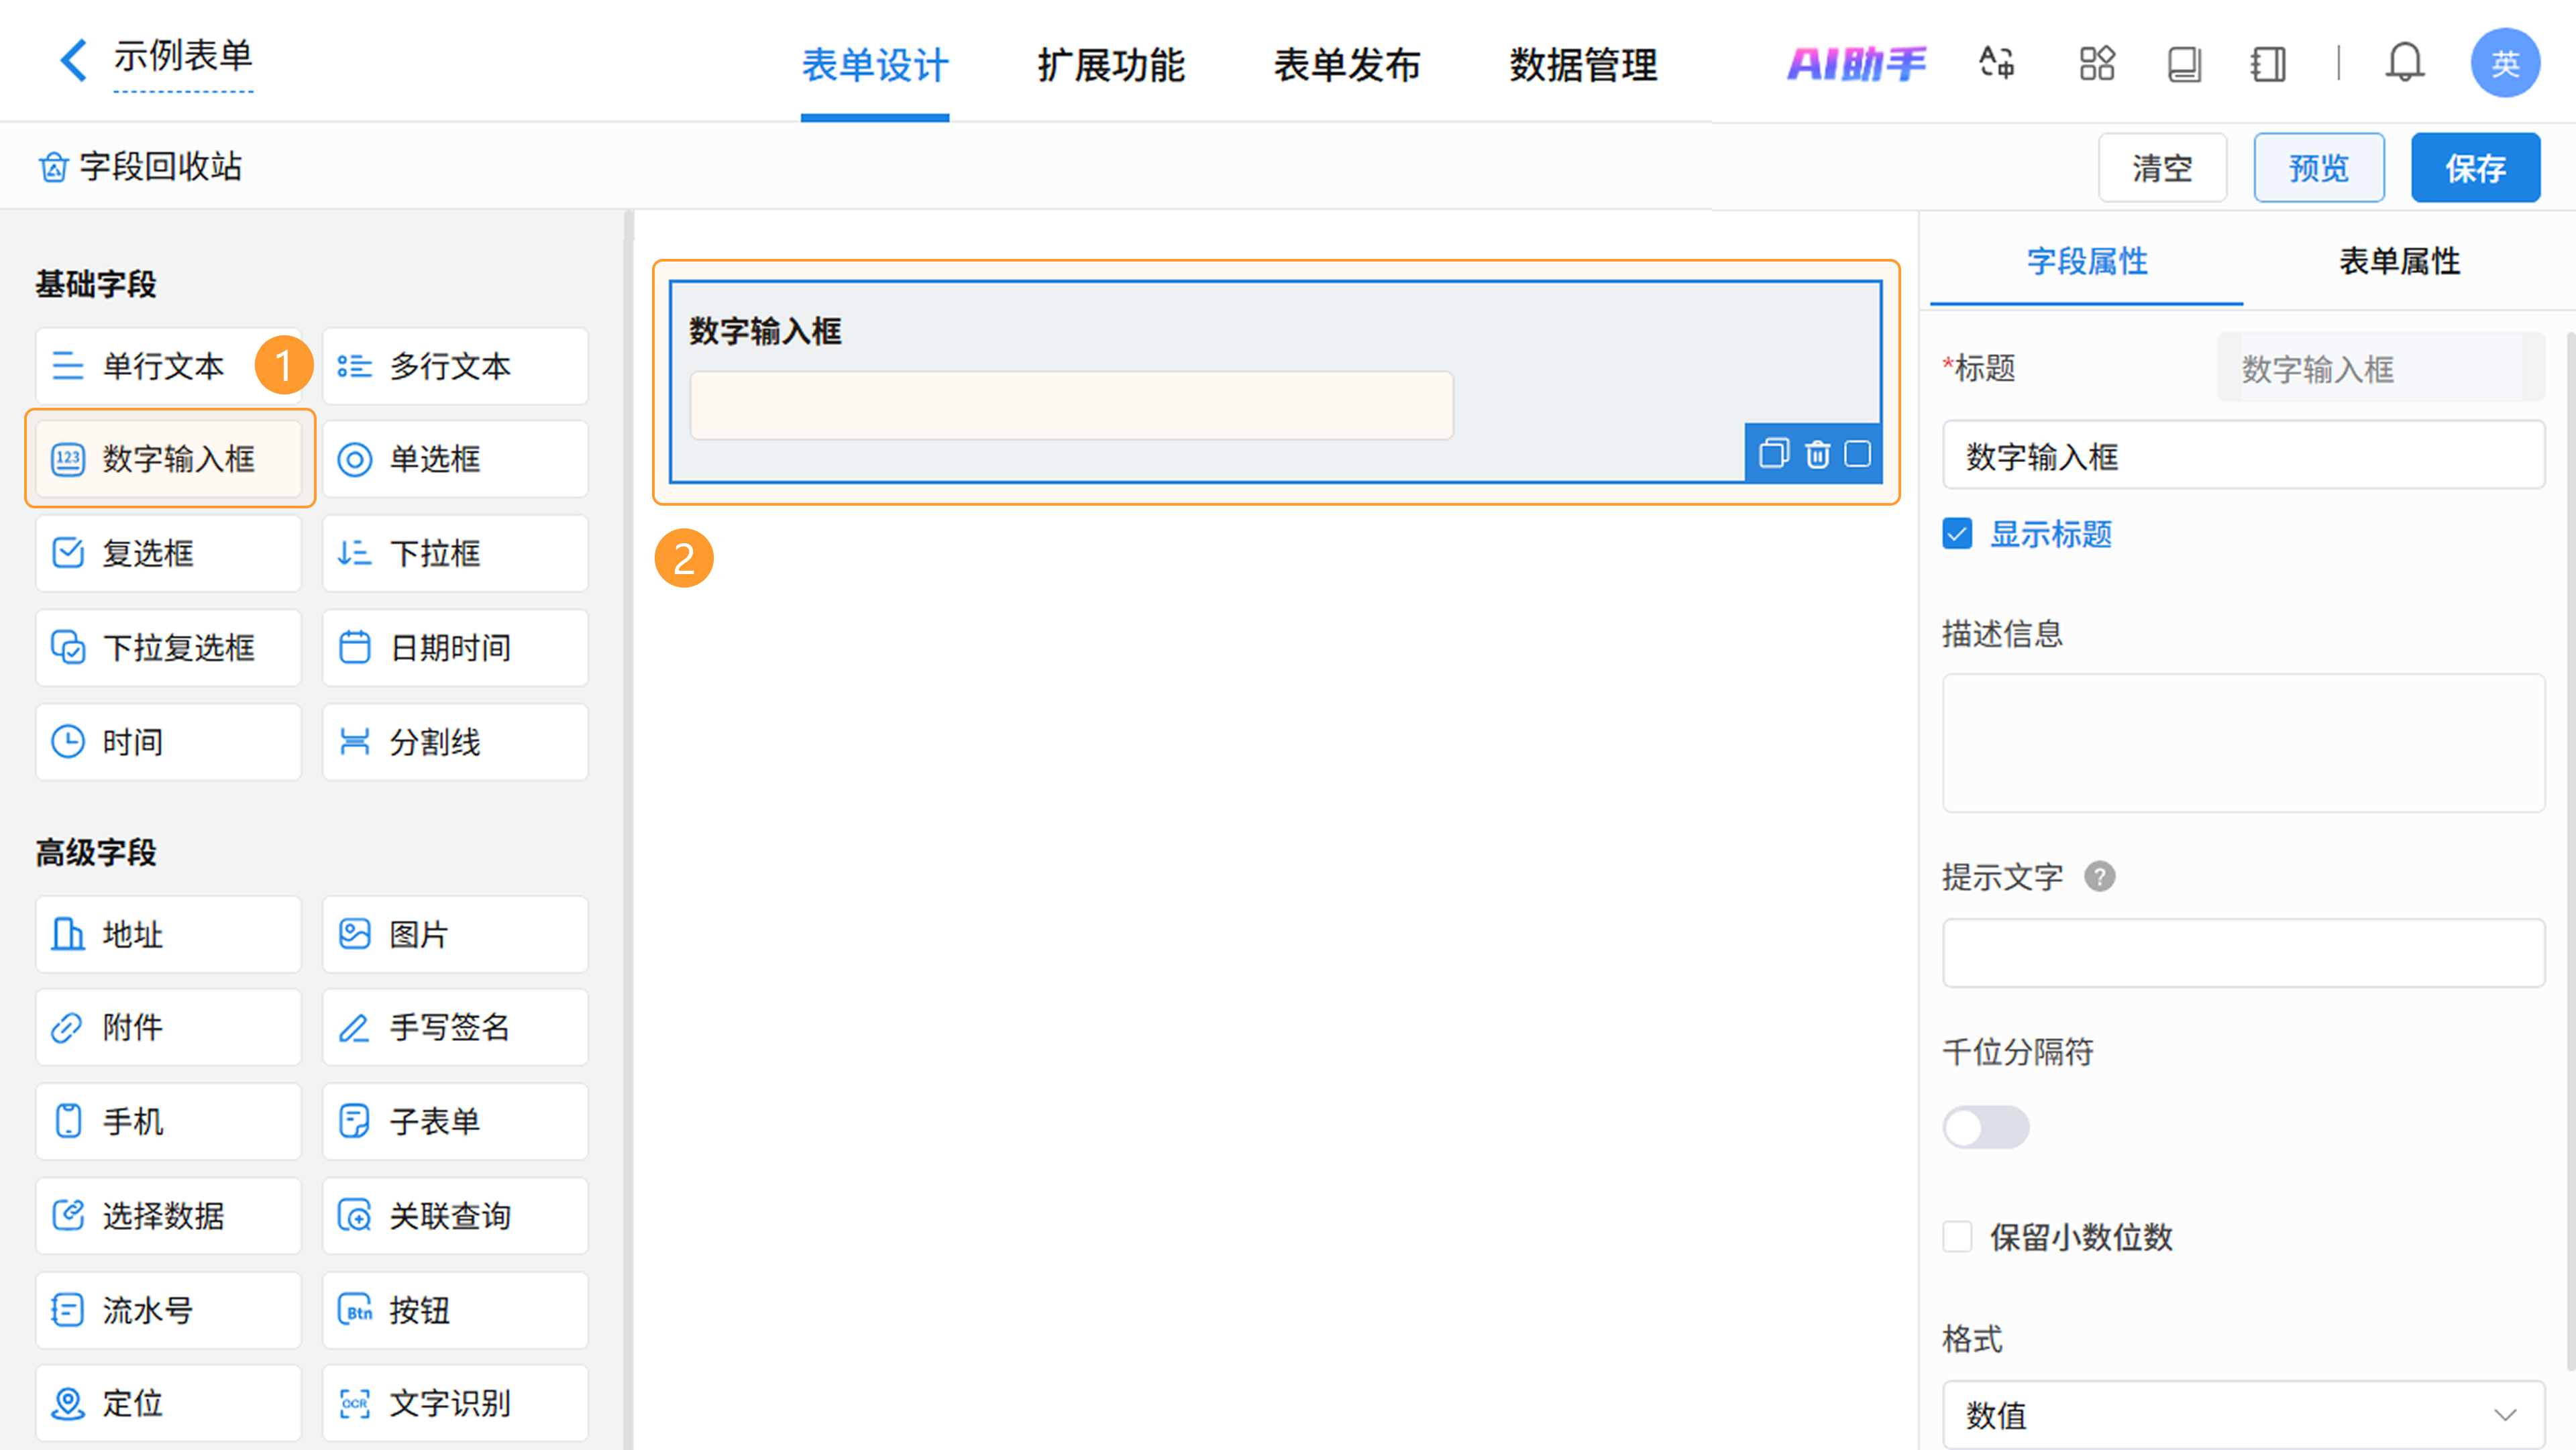Enable the 保留小数位数 checkbox
The image size is (2576, 1450).
click(1957, 1237)
